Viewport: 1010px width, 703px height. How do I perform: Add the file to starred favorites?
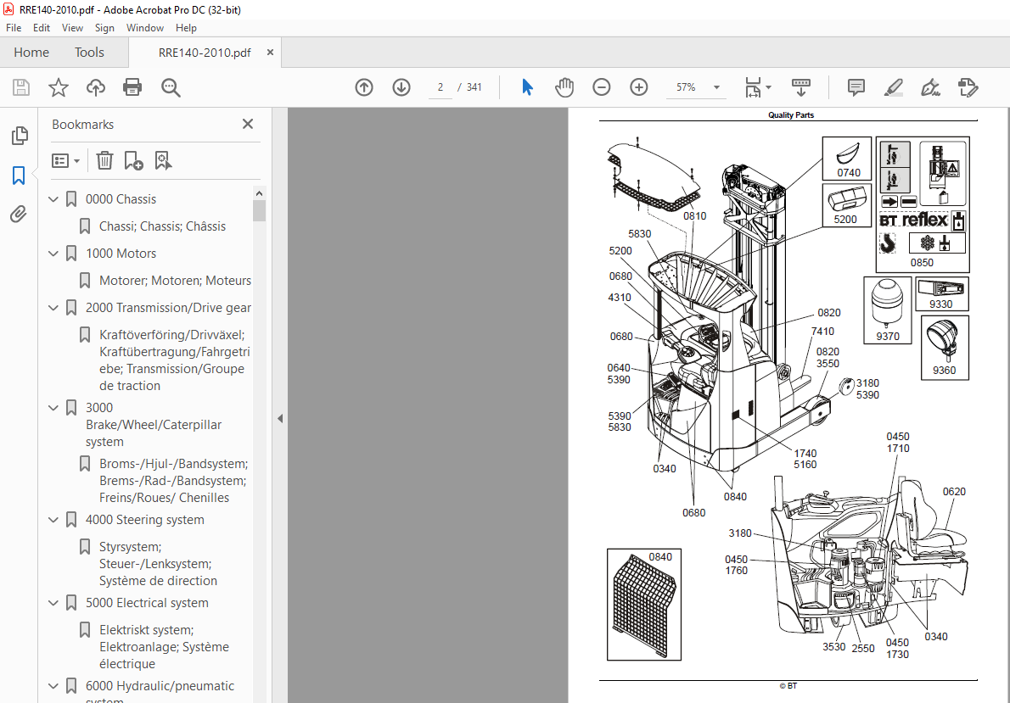point(59,86)
